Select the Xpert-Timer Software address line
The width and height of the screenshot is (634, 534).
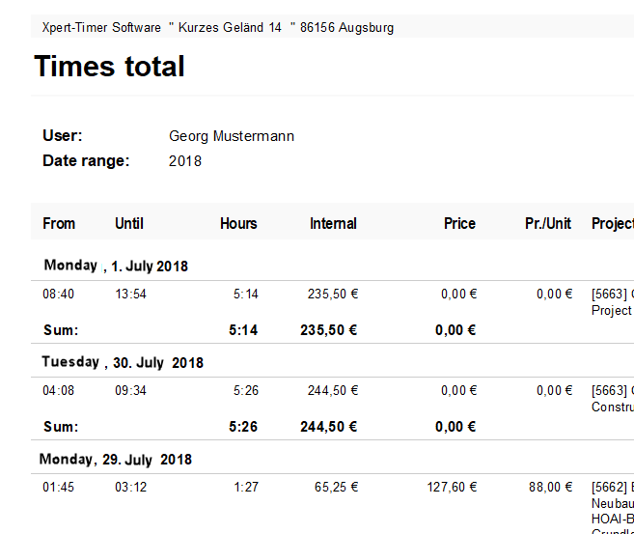click(x=217, y=28)
